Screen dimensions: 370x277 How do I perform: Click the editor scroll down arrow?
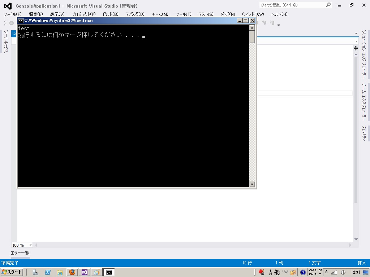click(356, 239)
